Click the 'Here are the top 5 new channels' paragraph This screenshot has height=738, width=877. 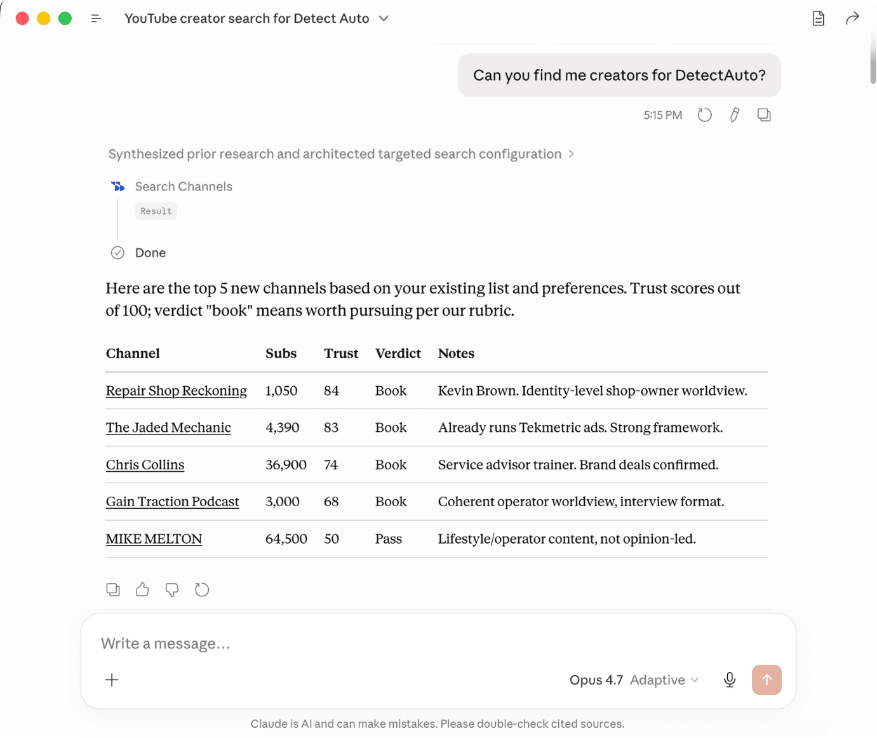(423, 299)
